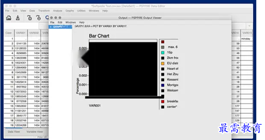Image resolution: width=265 pixels, height=140 pixels.
Task: Click the Bar Chart title in output
Action: pos(99,36)
